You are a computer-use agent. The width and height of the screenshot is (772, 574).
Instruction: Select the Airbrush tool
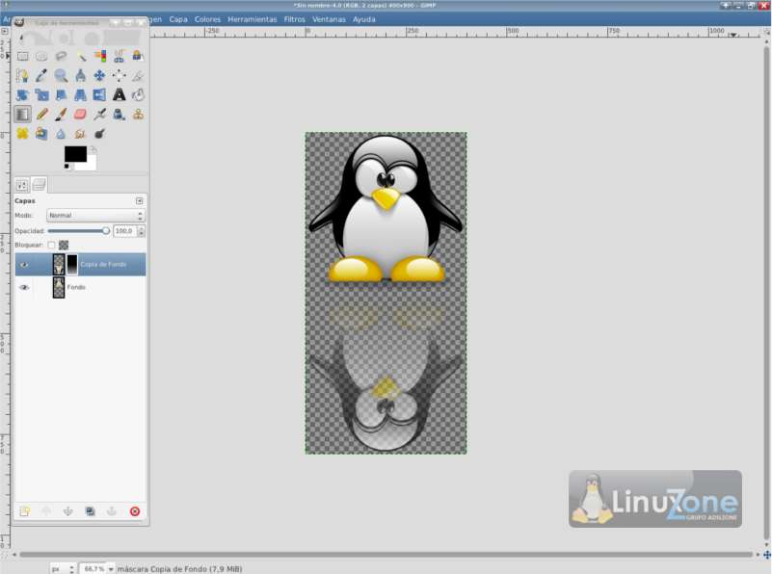click(x=100, y=114)
